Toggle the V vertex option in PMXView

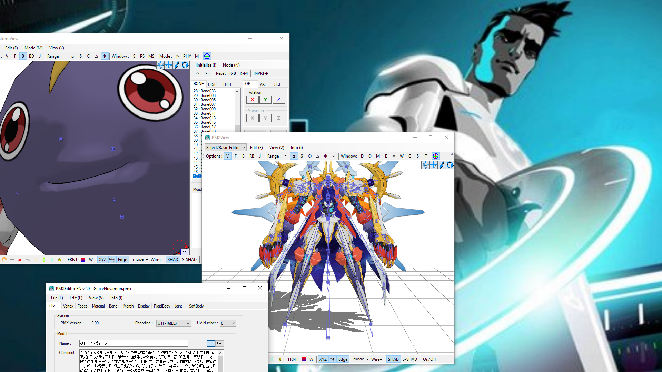click(x=227, y=156)
